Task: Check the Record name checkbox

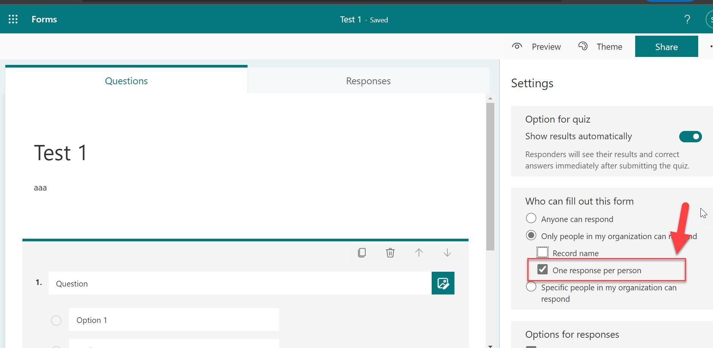Action: pos(543,252)
